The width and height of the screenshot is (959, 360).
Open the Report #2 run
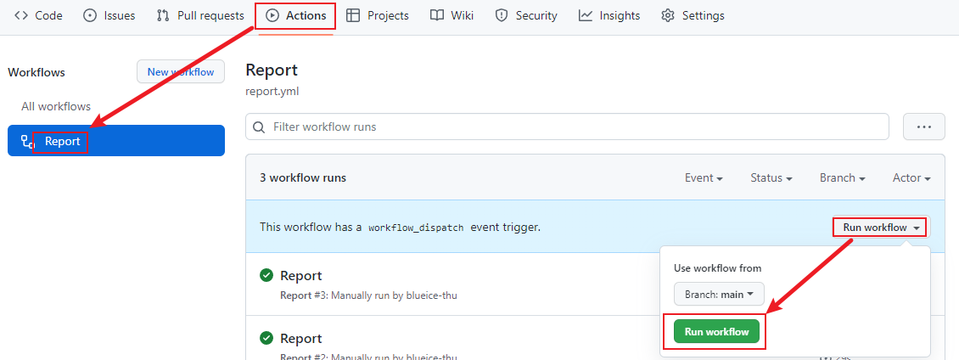(301, 338)
